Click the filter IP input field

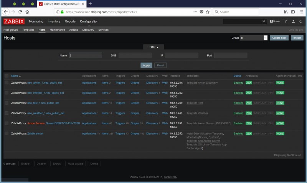182,55
